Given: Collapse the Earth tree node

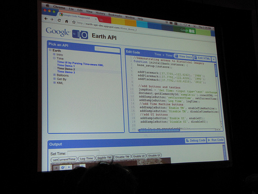Looking at the screenshot, I should point(50,50).
